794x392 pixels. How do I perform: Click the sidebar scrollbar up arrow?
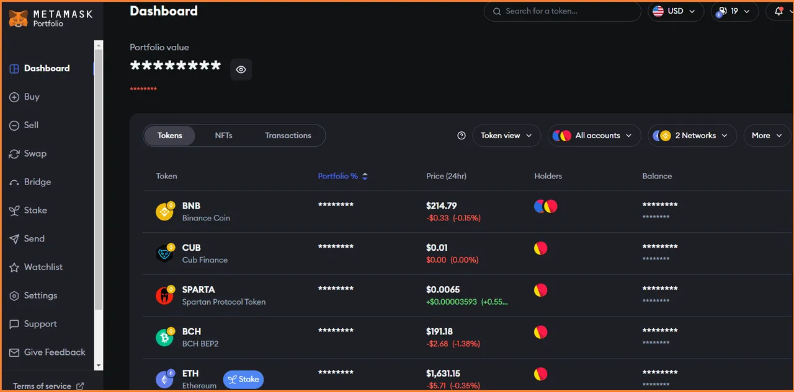coord(99,45)
